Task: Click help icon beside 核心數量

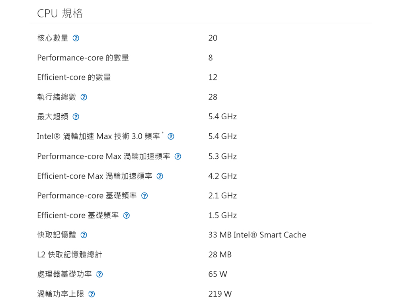Action: pos(76,38)
